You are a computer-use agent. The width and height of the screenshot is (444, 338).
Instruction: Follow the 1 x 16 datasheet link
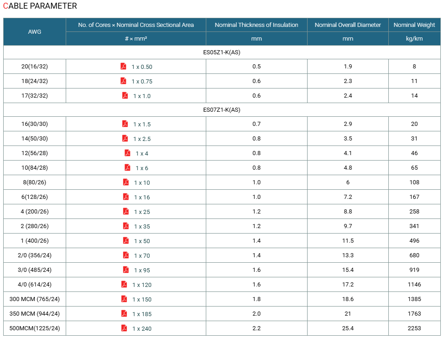(142, 198)
